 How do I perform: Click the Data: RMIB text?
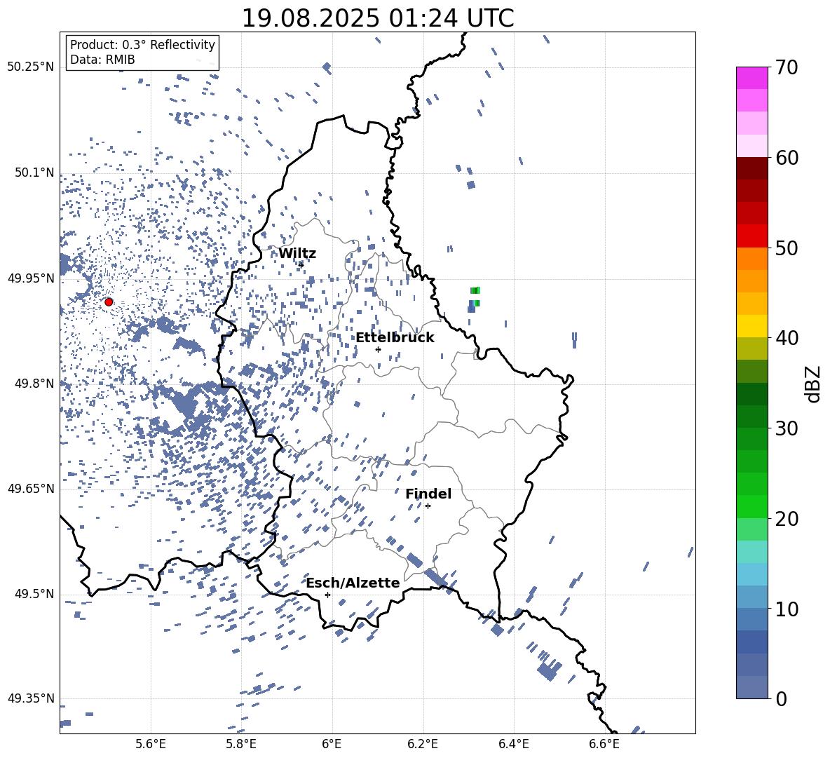(102, 60)
